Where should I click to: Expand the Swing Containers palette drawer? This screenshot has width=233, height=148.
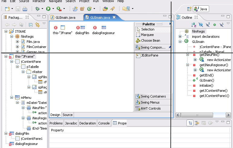[153, 96]
